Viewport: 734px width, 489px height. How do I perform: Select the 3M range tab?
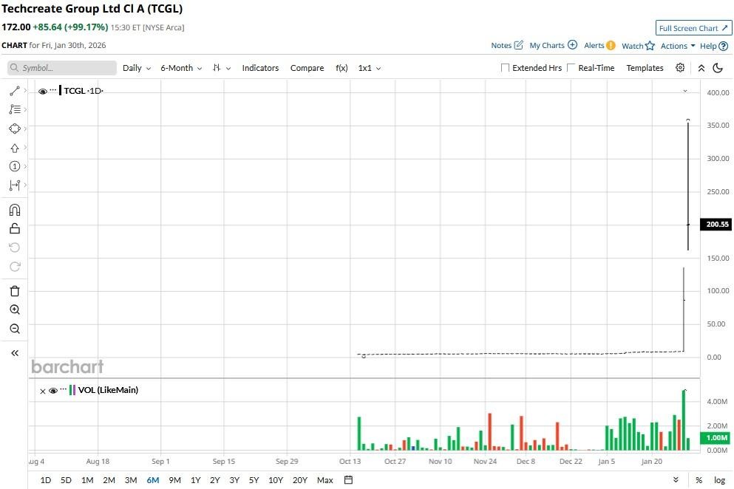(131, 480)
